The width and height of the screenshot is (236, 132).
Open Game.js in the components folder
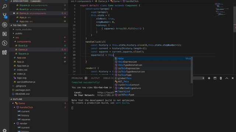pos(39,49)
